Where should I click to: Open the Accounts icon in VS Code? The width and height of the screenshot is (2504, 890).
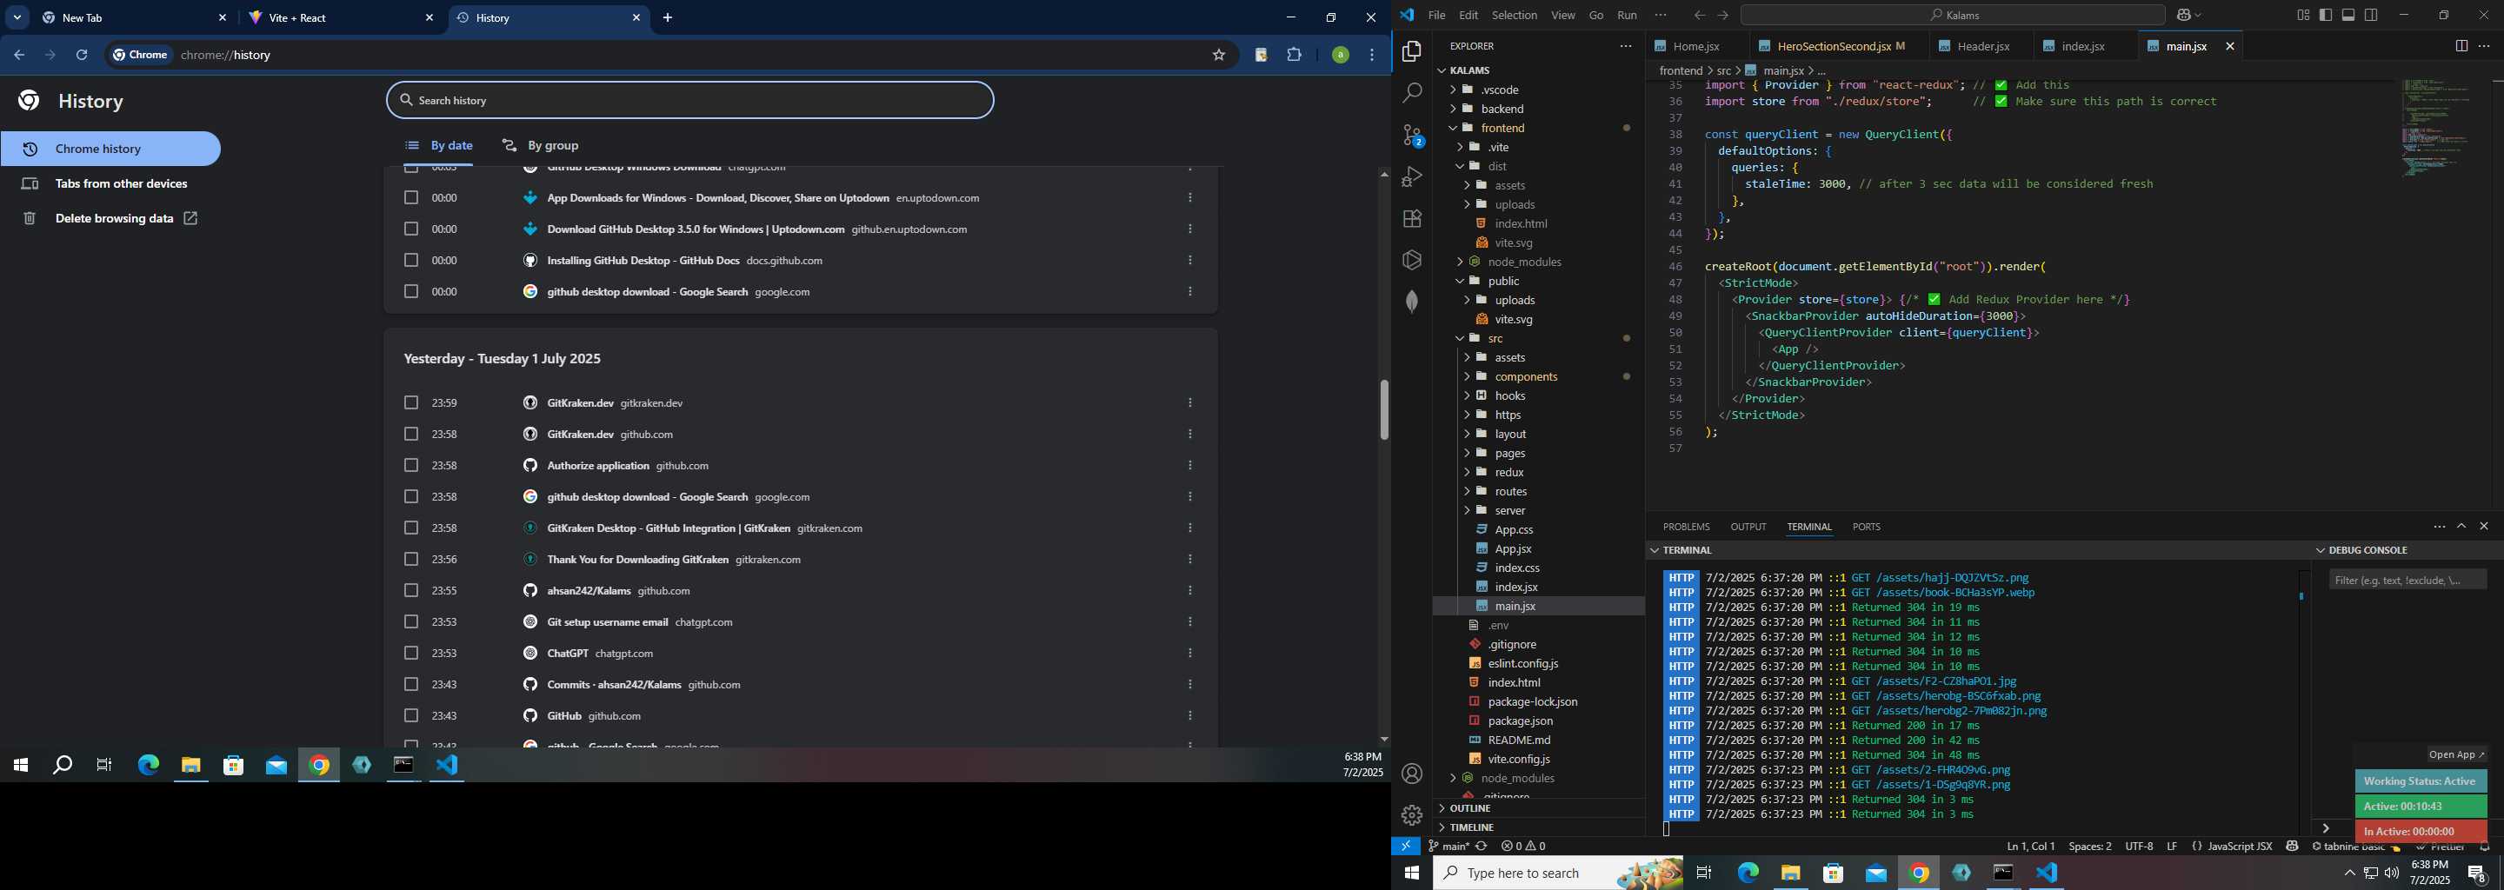(x=1411, y=774)
